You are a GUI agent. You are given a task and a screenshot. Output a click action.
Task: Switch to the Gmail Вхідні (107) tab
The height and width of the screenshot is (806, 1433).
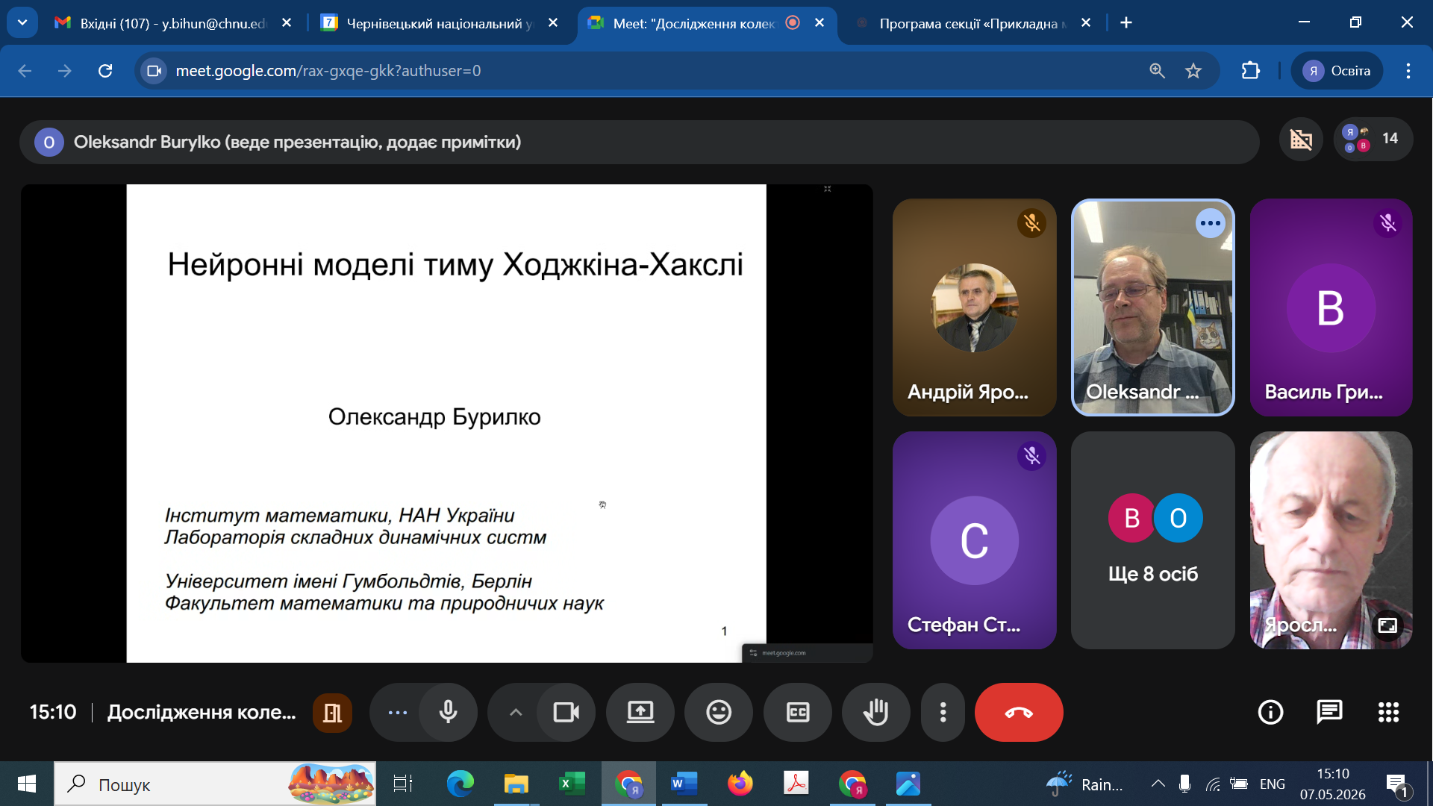click(x=170, y=23)
